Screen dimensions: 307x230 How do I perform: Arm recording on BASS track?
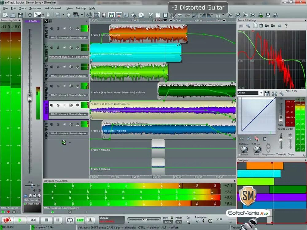[78, 105]
